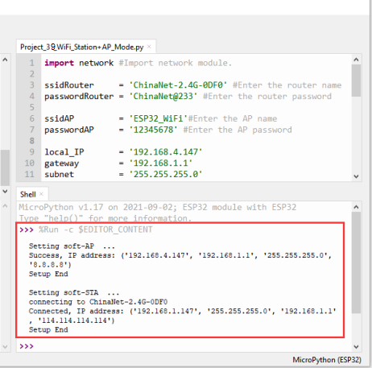Click the Shell pane's vertical scrollbar thumb

(356, 263)
